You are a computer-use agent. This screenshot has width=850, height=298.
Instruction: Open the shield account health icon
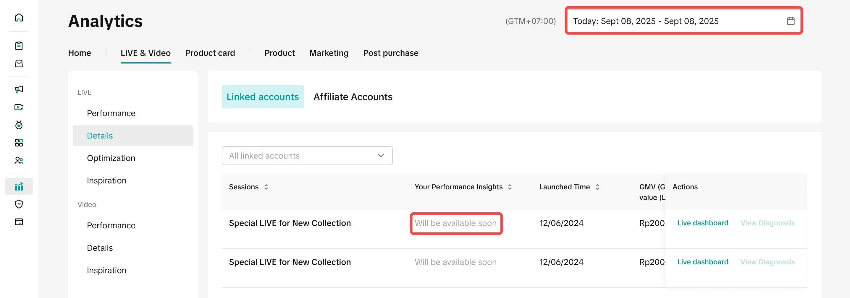click(x=19, y=204)
